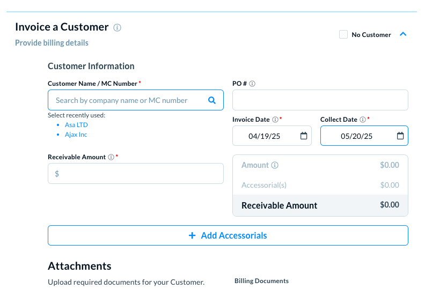Open calendar picker for Invoice Date
This screenshot has height=289, width=425.
[304, 136]
